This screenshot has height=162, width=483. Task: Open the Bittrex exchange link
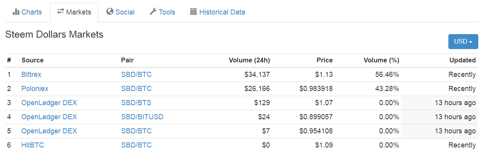(31, 75)
